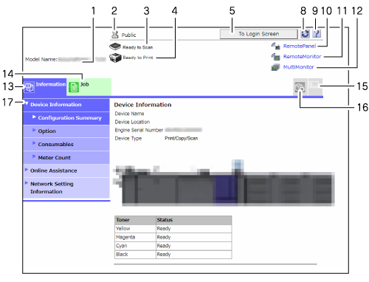This screenshot has width=369, height=282.
Task: Collapse the Device Information arrow
Action: coord(27,103)
